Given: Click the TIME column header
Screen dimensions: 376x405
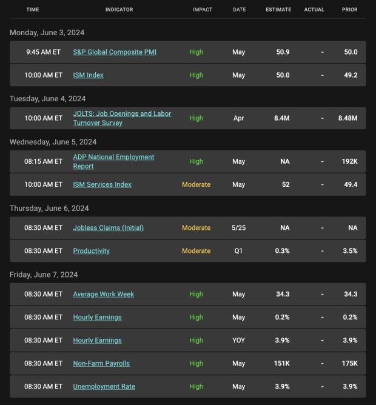Looking at the screenshot, I should (33, 10).
